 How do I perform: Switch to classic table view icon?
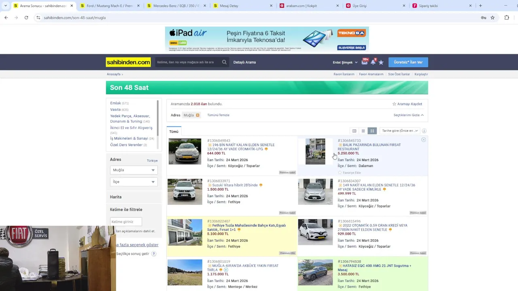(x=354, y=131)
